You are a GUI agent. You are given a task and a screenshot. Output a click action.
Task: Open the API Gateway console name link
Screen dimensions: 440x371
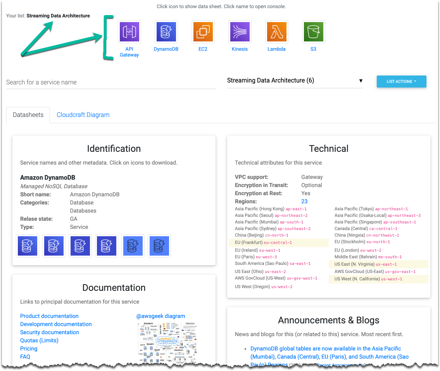coord(129,52)
